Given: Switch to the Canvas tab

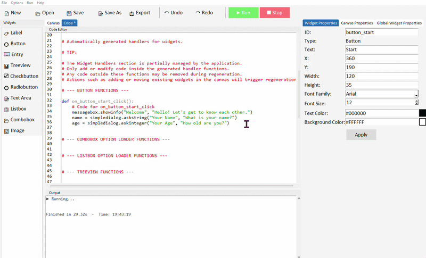Looking at the screenshot, I should tap(53, 23).
